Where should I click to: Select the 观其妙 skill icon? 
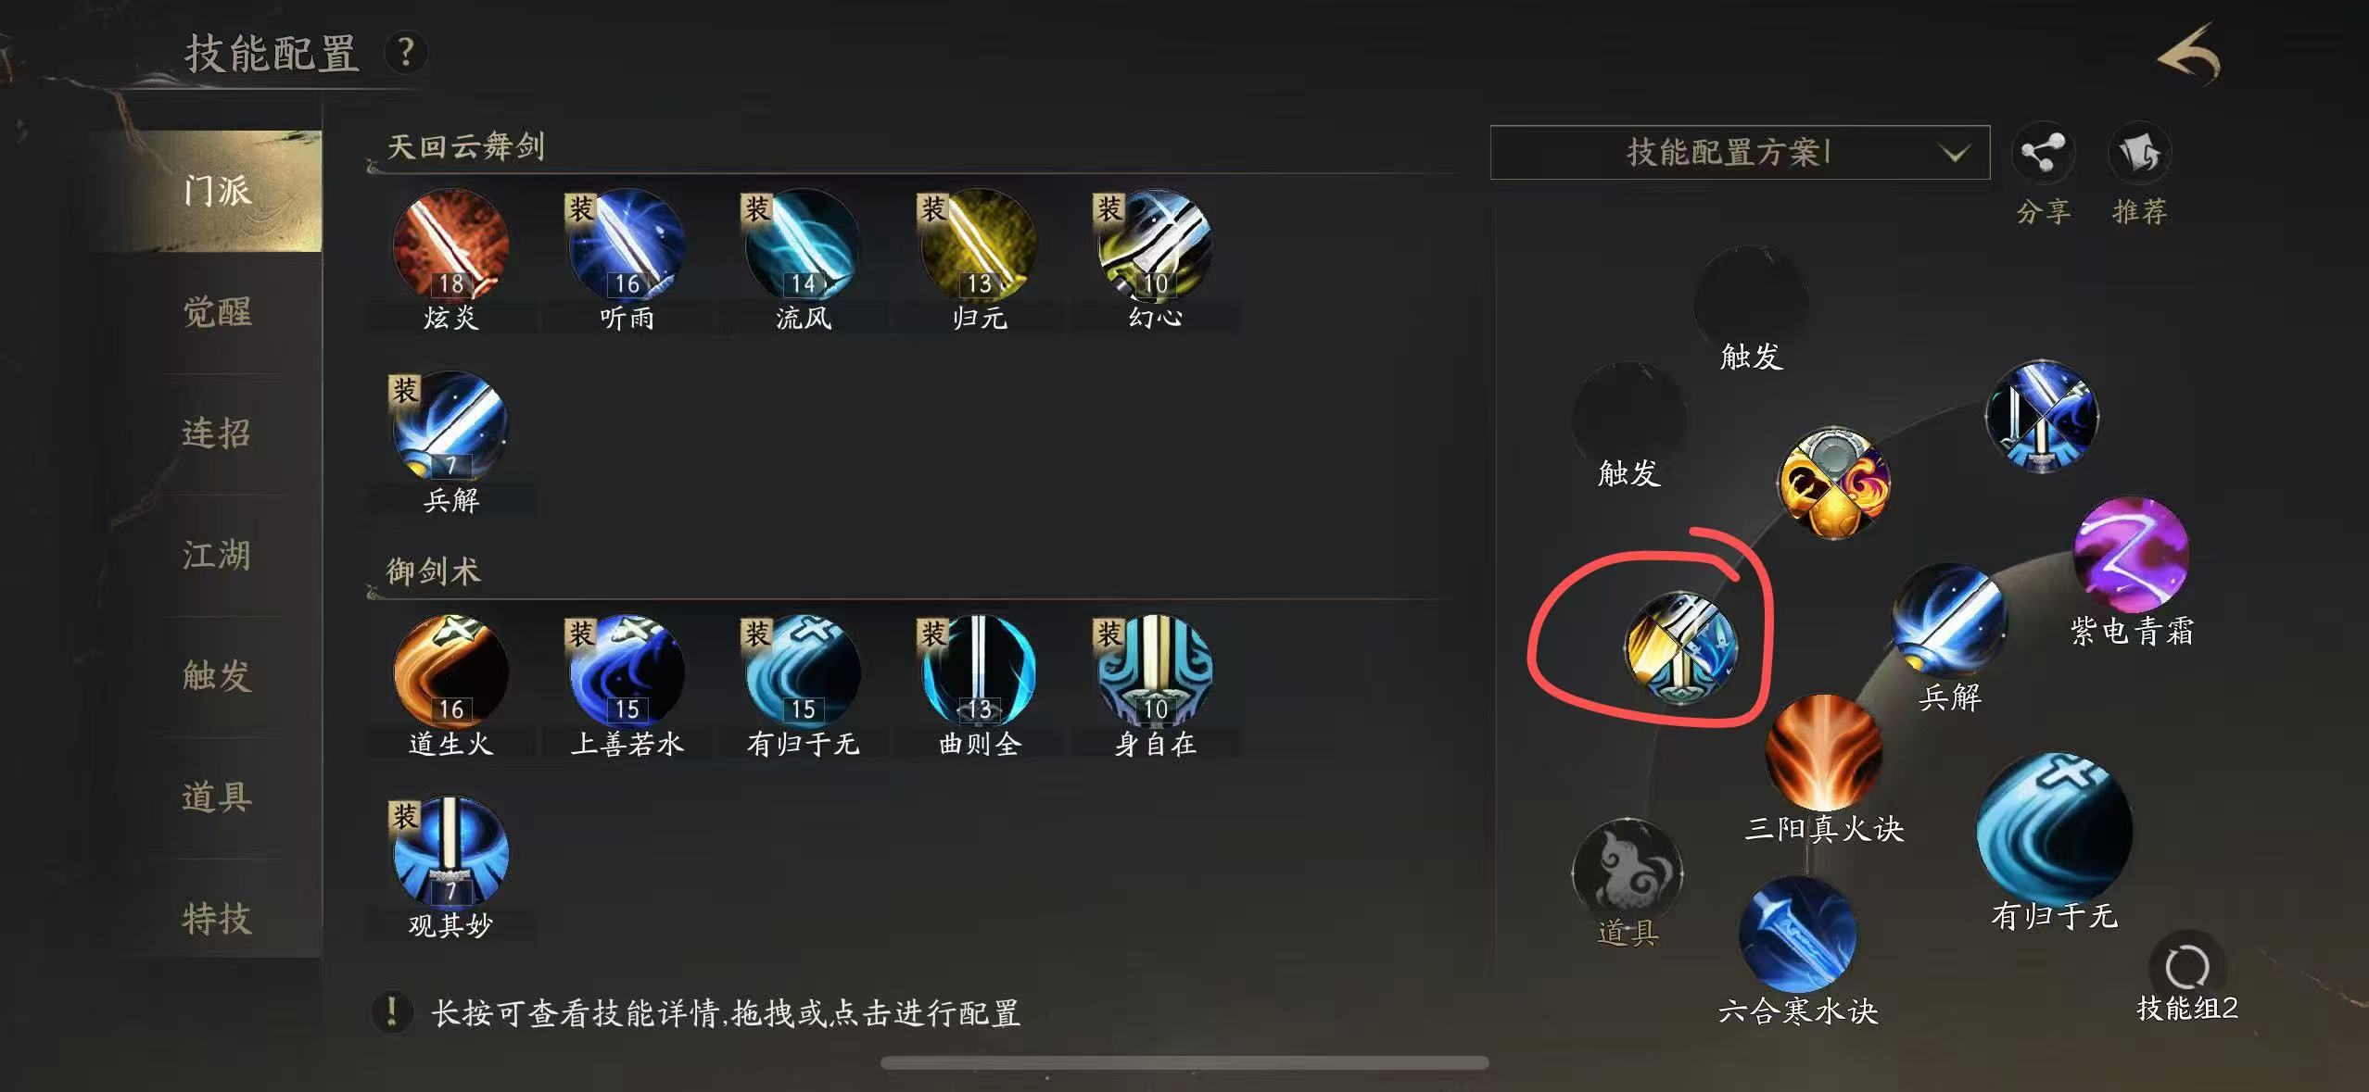tap(450, 853)
